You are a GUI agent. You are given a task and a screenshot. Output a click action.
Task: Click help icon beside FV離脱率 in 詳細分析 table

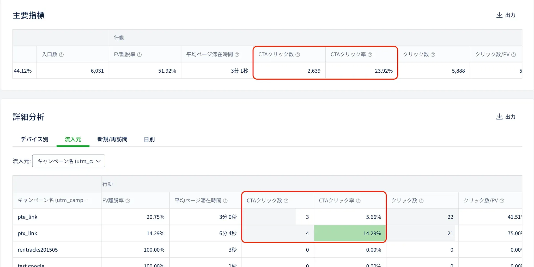(x=128, y=201)
